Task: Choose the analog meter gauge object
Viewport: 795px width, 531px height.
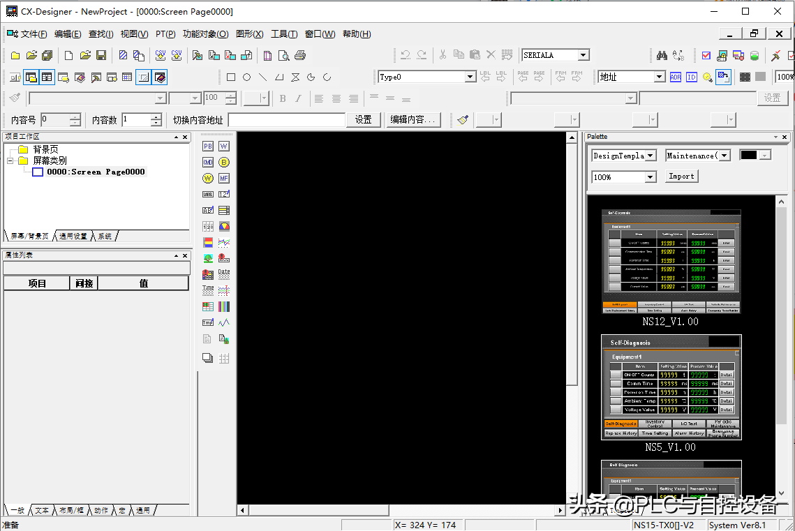Action: [223, 226]
